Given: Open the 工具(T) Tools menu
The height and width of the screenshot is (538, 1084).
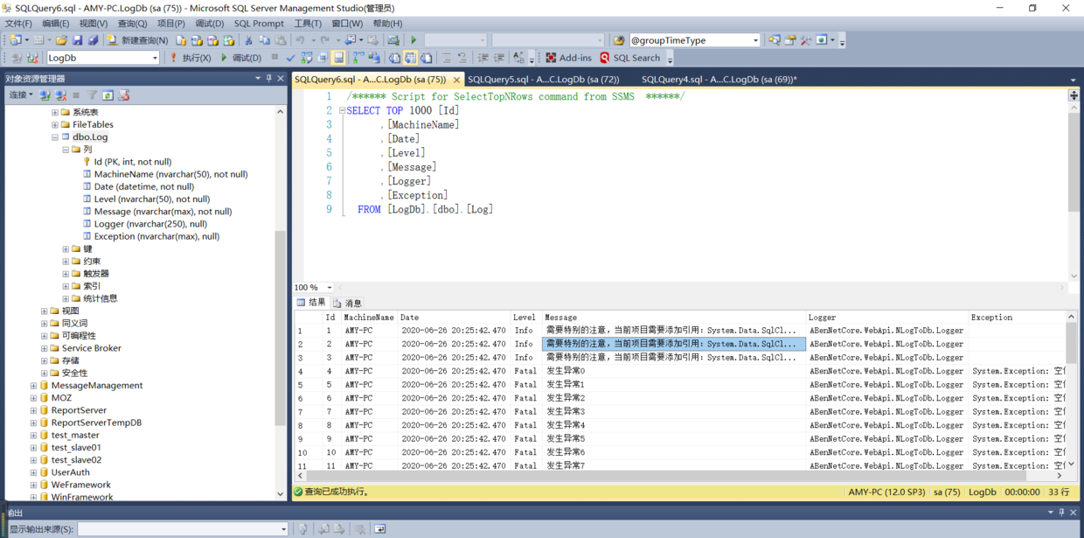Looking at the screenshot, I should tap(308, 24).
